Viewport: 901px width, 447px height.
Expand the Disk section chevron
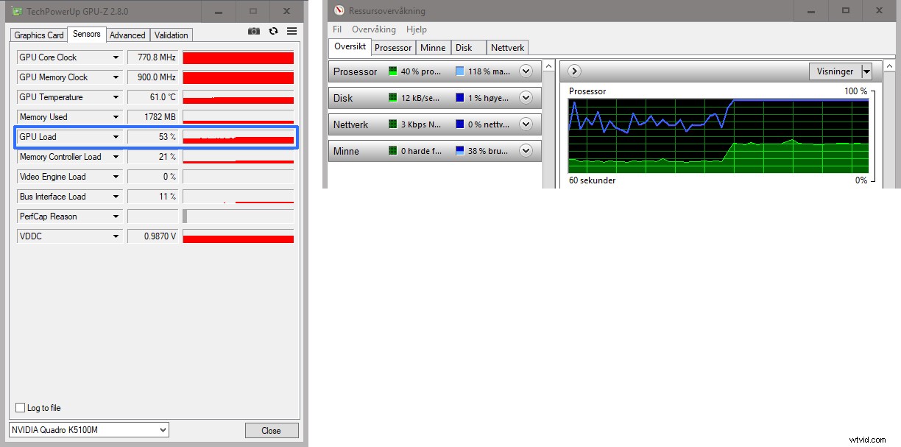point(526,98)
